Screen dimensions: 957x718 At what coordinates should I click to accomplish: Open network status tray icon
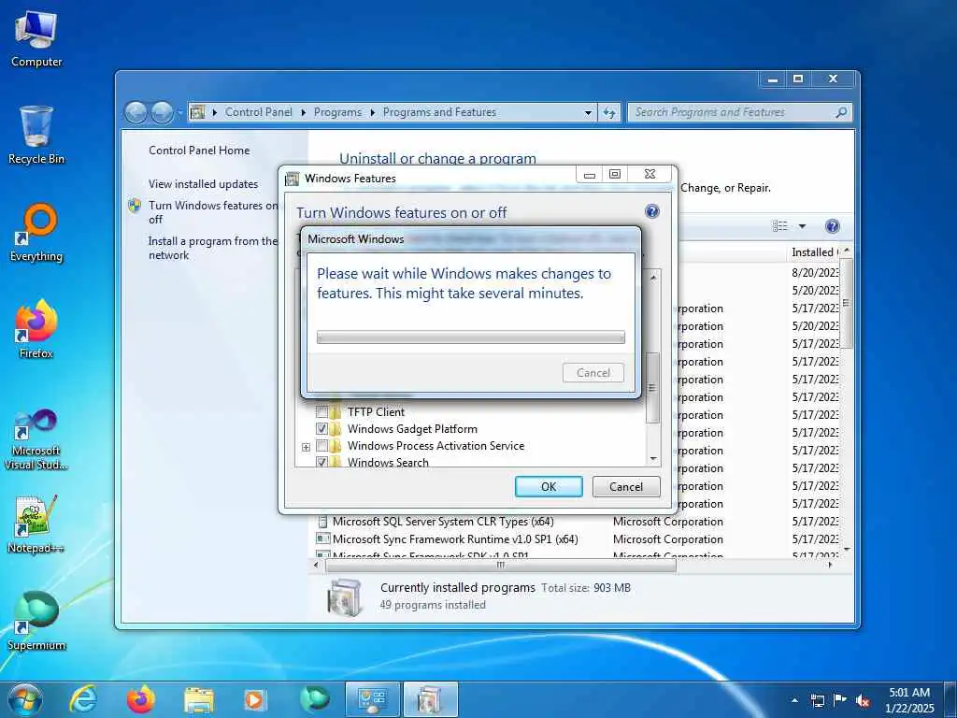pyautogui.click(x=817, y=700)
